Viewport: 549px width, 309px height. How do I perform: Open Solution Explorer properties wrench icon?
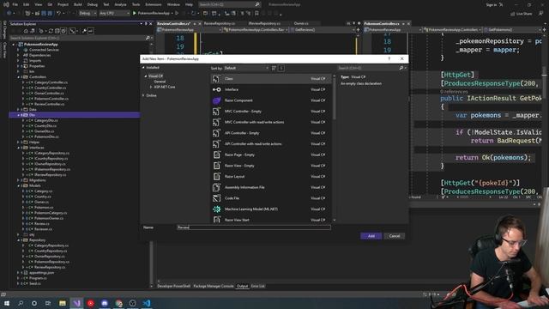pyautogui.click(x=84, y=31)
